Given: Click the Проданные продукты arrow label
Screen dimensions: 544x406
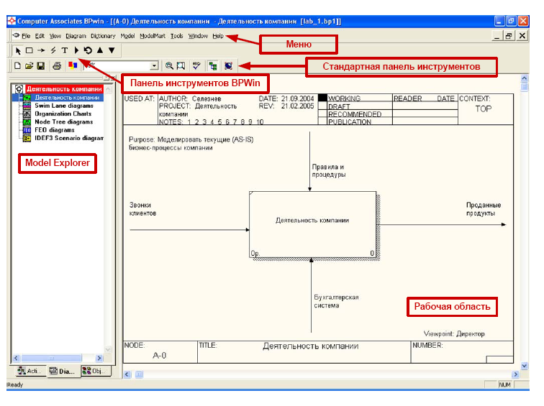Looking at the screenshot, I should [484, 209].
